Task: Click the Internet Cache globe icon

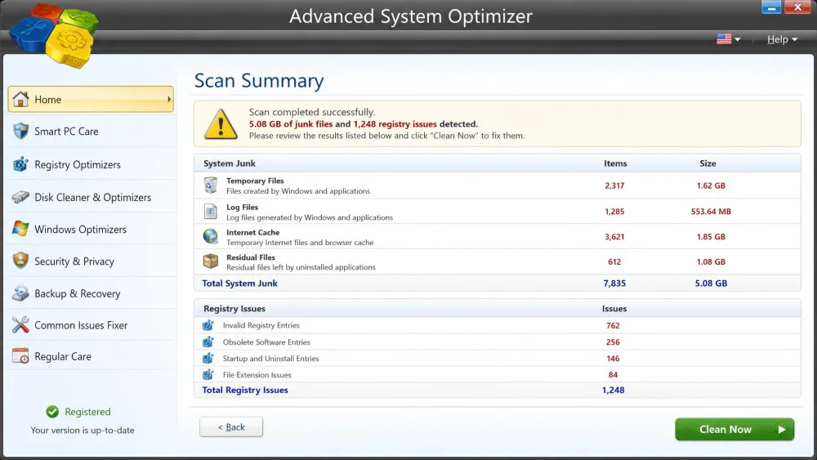Action: [x=211, y=236]
